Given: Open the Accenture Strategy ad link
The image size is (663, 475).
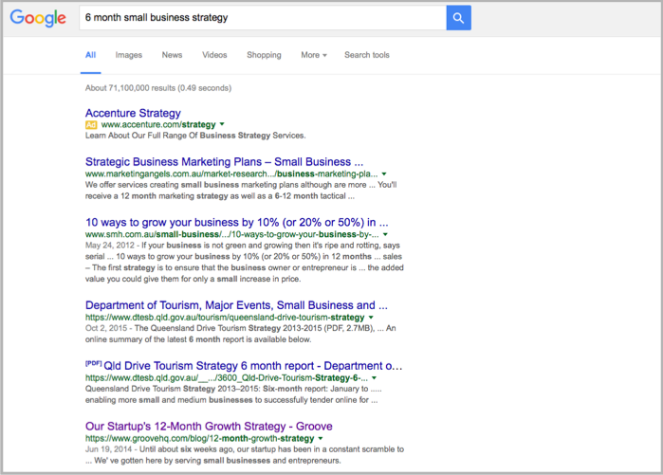Looking at the screenshot, I should (x=133, y=113).
